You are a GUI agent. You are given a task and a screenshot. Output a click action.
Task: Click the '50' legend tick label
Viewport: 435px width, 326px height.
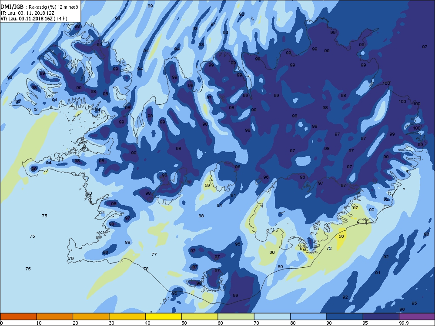184,323
